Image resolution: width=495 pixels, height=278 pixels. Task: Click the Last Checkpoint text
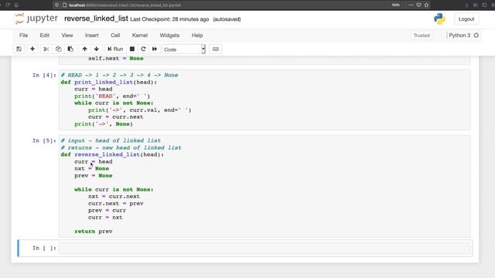point(169,19)
